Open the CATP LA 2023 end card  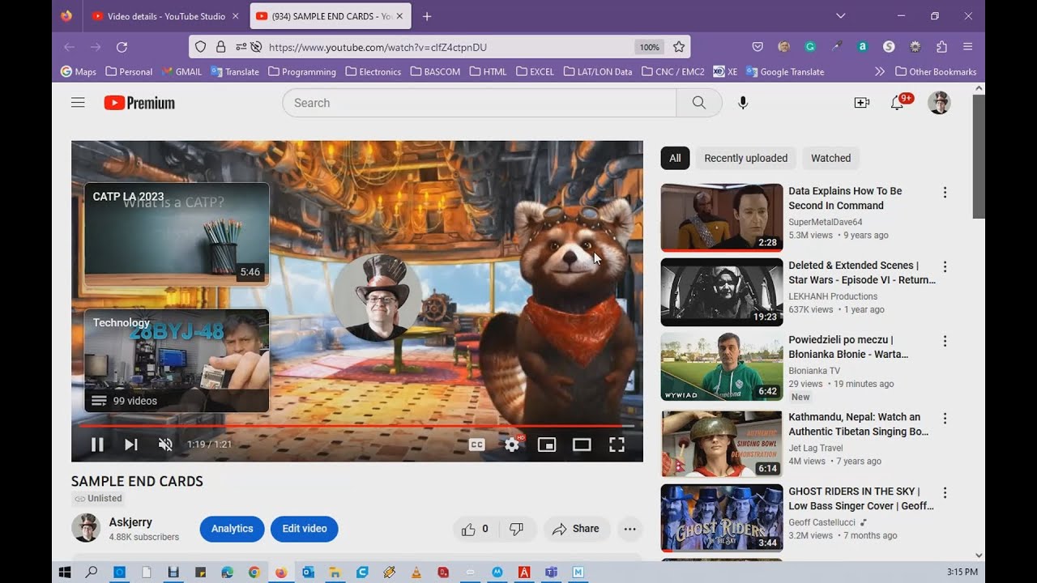click(177, 234)
